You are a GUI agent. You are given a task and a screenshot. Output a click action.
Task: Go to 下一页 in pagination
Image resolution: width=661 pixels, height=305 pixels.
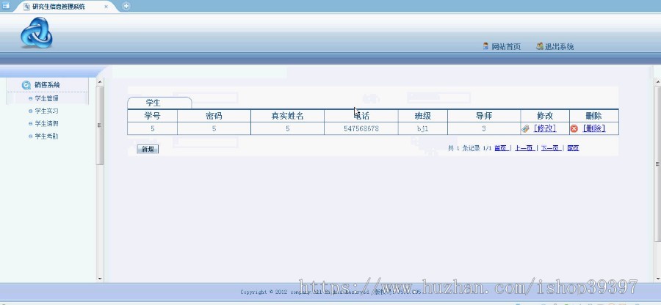click(551, 148)
